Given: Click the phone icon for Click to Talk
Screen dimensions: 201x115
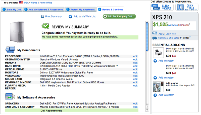Looking at the screenshot, I should [x=180, y=8].
